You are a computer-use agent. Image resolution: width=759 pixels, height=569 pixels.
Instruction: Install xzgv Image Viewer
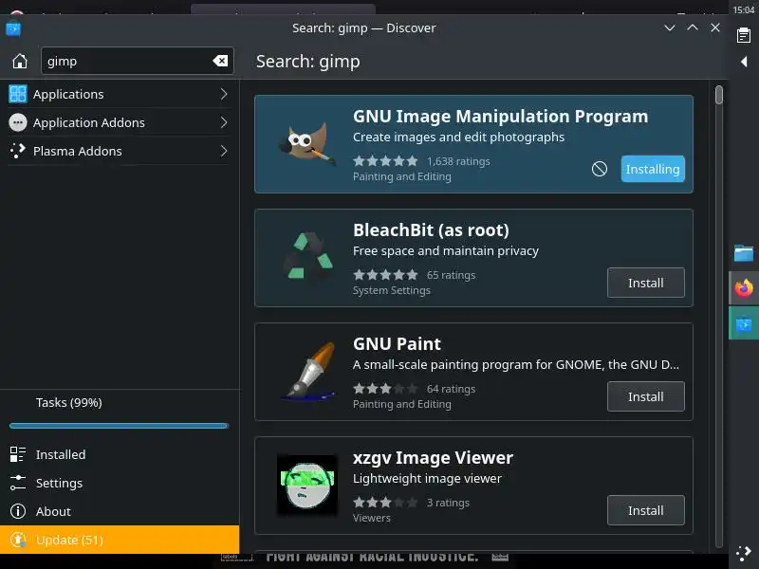coord(646,510)
